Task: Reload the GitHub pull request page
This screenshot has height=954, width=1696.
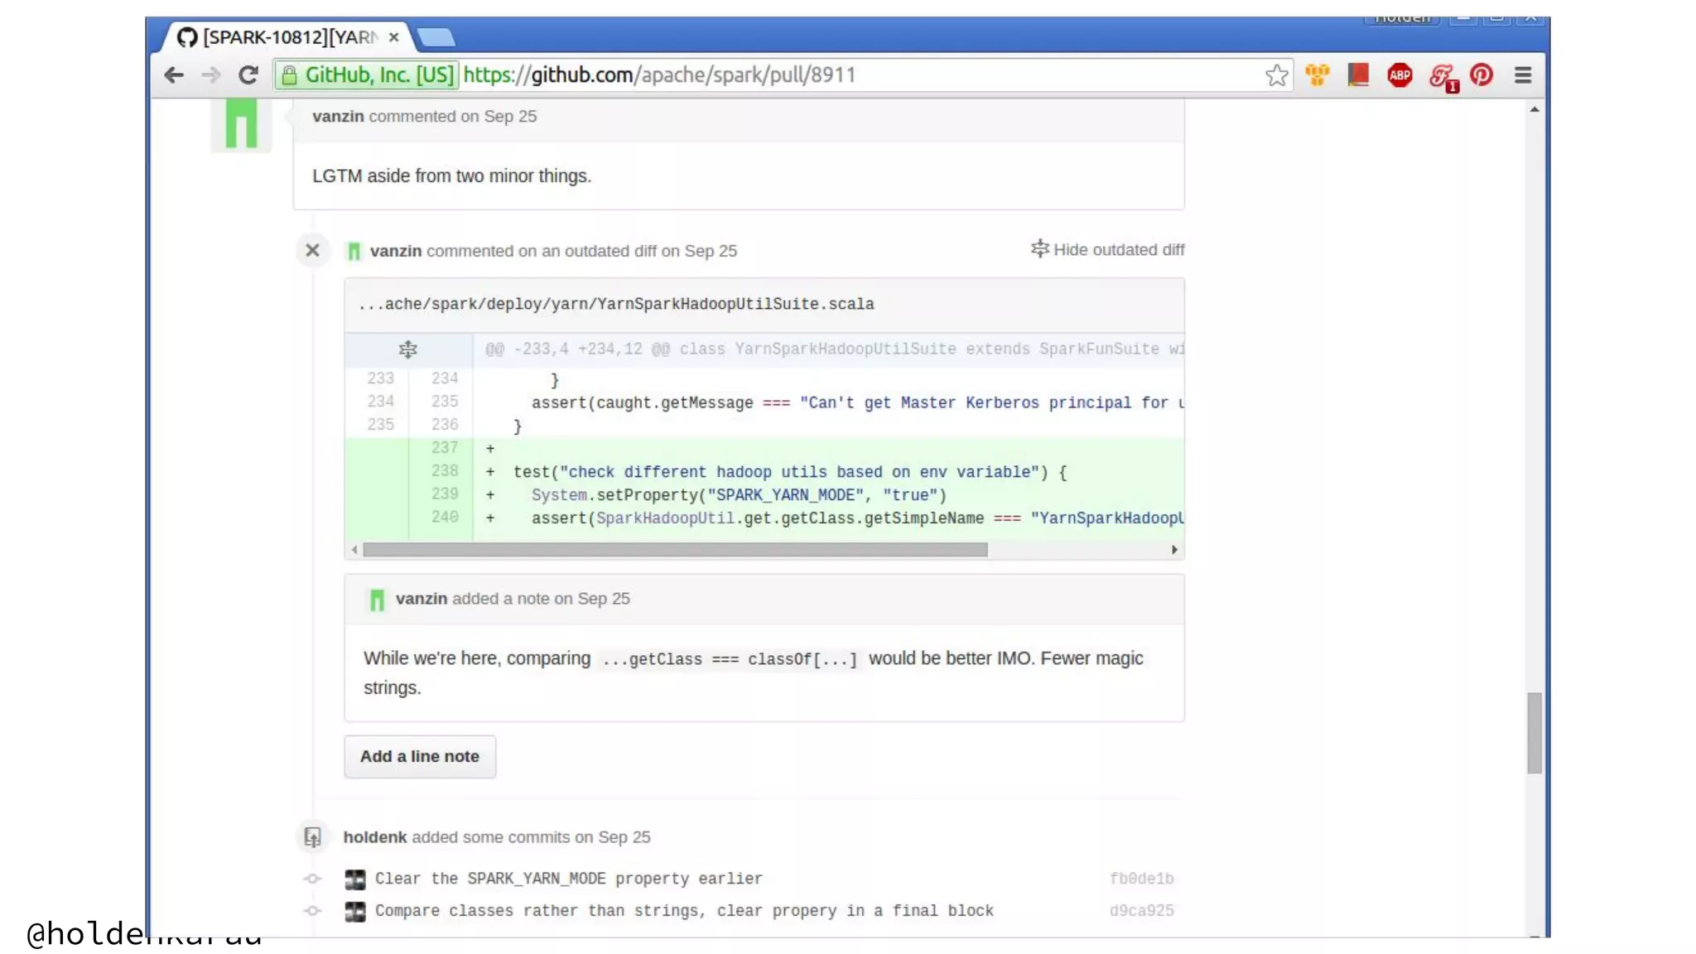Action: (248, 75)
